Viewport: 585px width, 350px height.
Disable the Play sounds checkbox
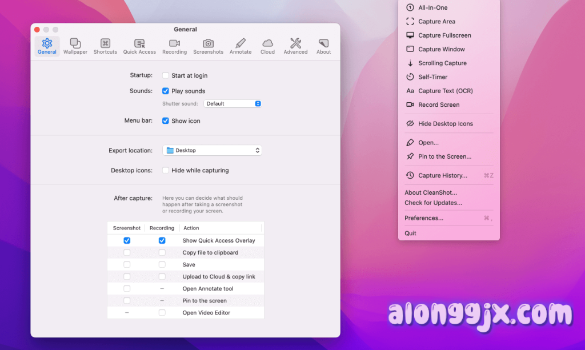tap(166, 91)
